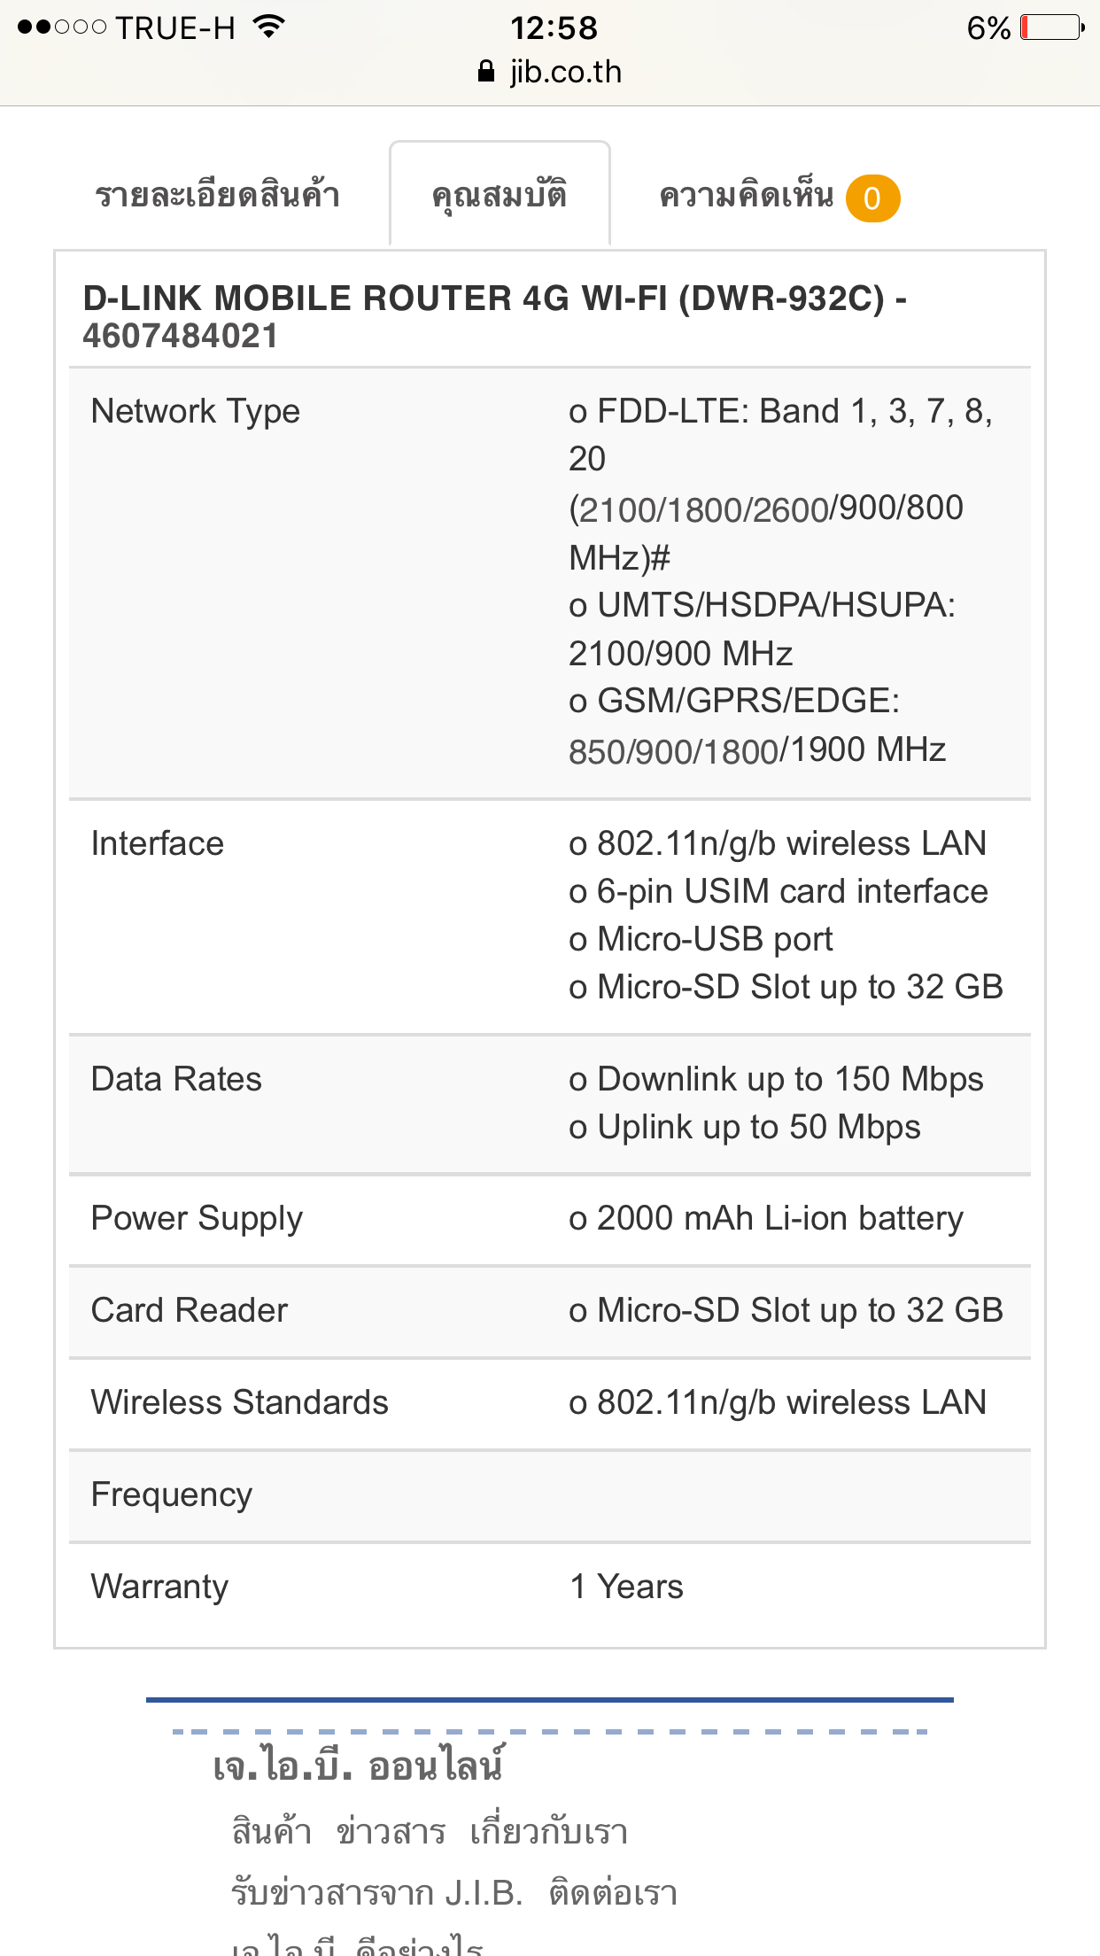Open the เกี่ยวกับเรา footer link

(x=549, y=1831)
